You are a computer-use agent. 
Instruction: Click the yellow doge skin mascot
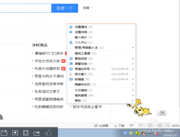tap(142, 111)
